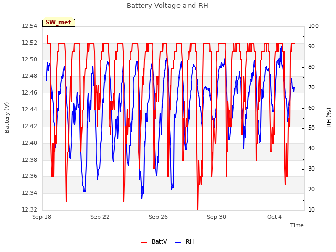Click the 12.50 voltage axis value
This screenshot has height=252, width=336.
click(x=29, y=59)
